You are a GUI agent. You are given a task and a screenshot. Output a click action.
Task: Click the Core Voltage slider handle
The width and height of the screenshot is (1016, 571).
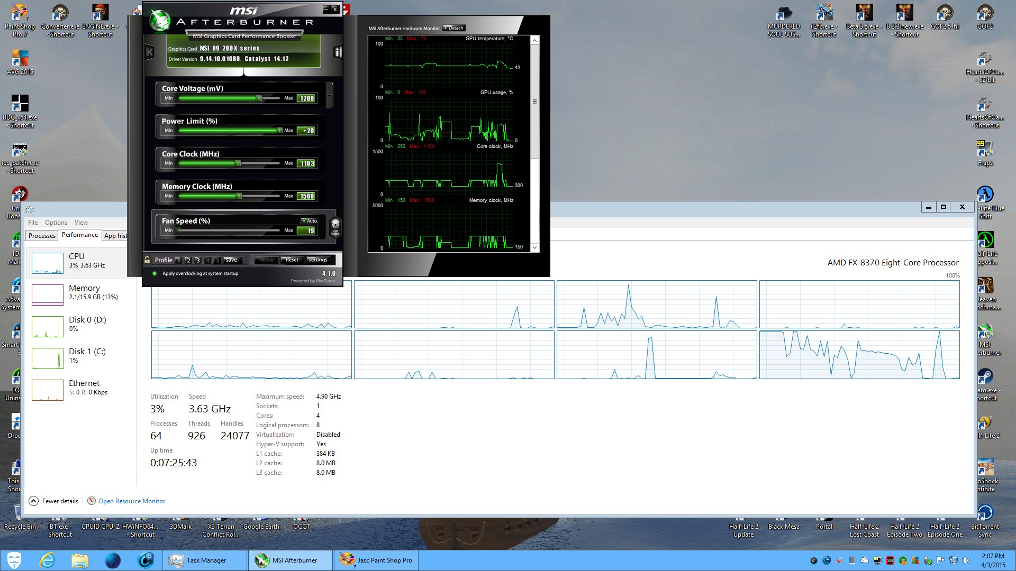click(259, 98)
